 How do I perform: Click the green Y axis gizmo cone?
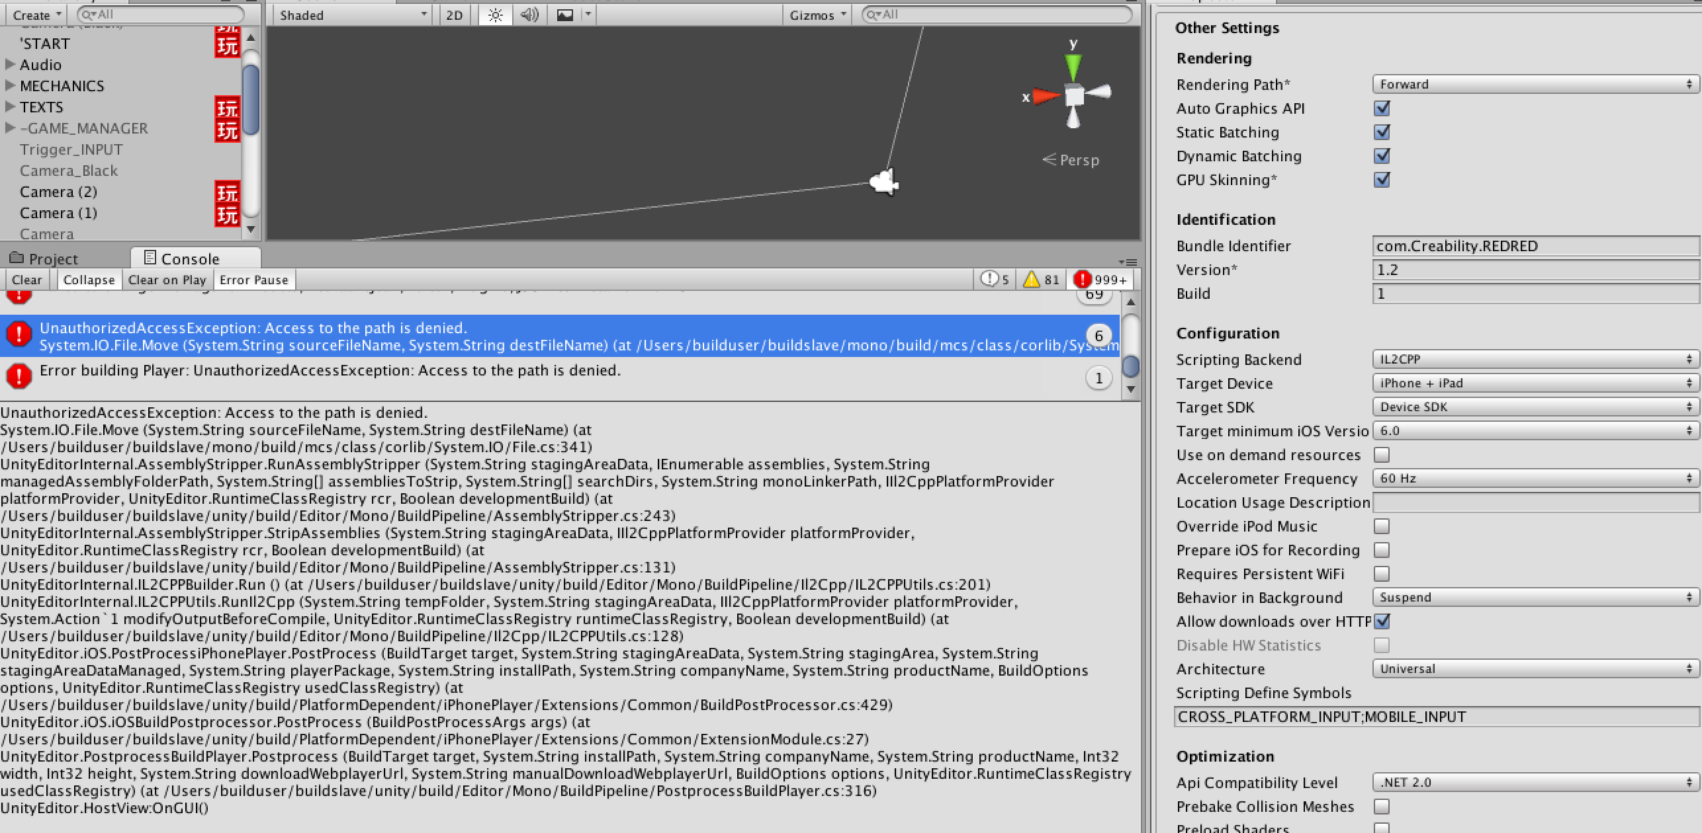point(1073,68)
